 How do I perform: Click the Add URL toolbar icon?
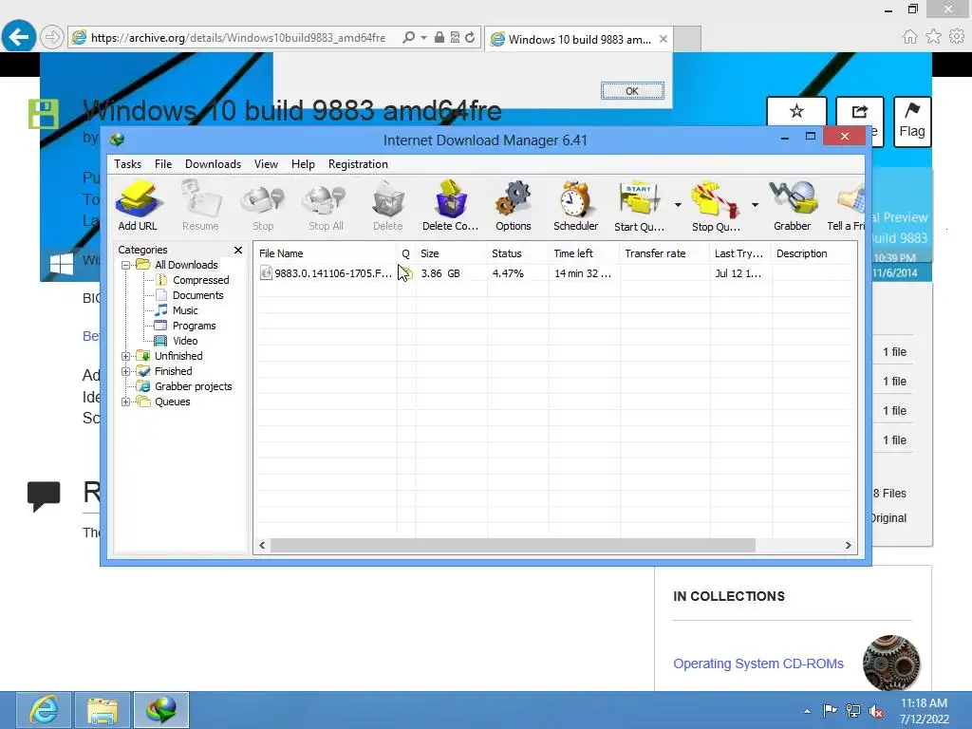tap(138, 206)
